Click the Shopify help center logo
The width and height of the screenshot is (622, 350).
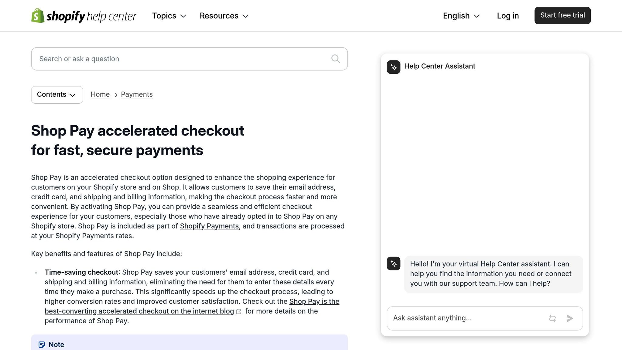pyautogui.click(x=84, y=15)
